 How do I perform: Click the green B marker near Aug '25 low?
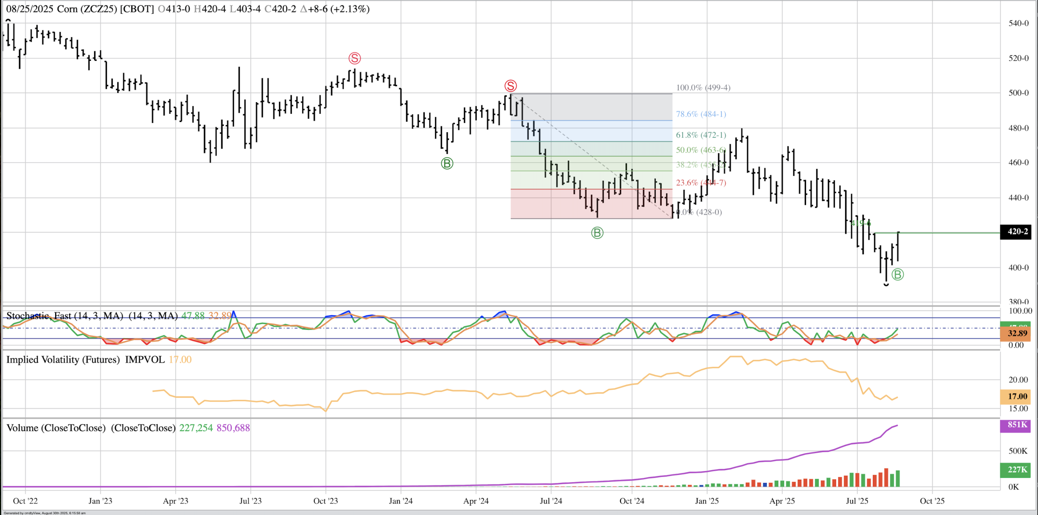pos(898,275)
